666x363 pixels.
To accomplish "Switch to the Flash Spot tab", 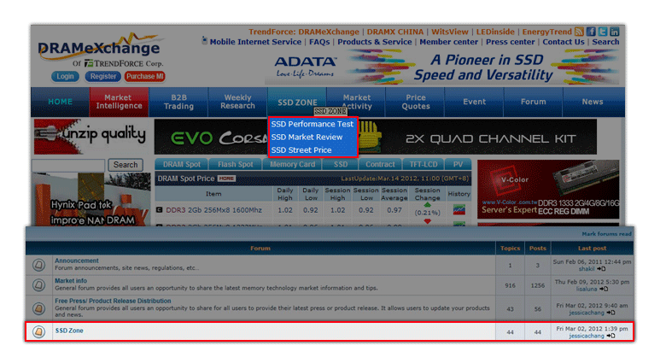I will [235, 165].
